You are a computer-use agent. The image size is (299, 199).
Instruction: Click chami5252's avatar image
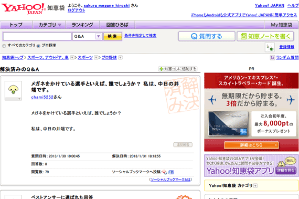tap(13, 89)
